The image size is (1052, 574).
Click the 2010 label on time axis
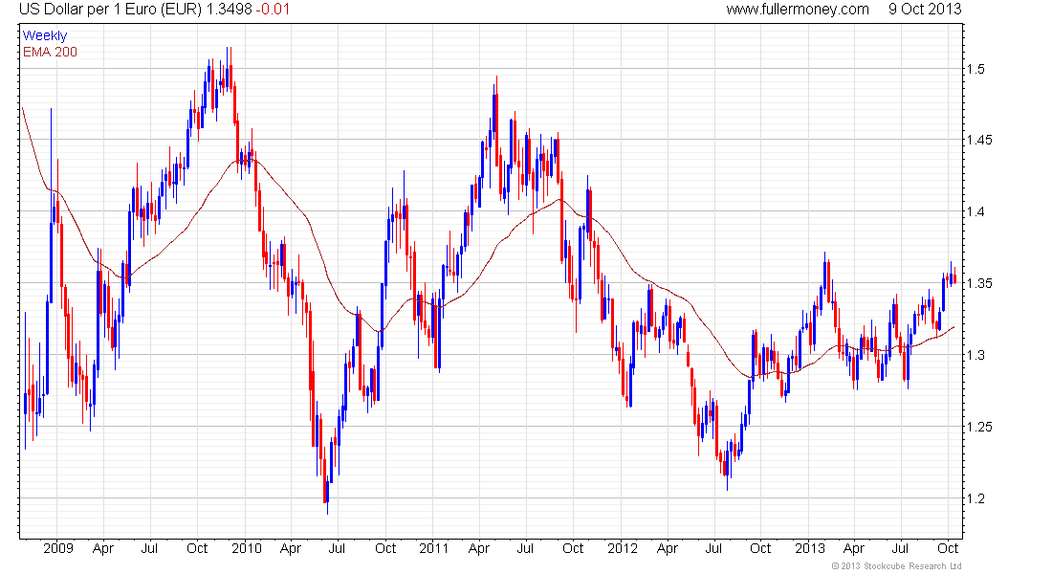[246, 548]
